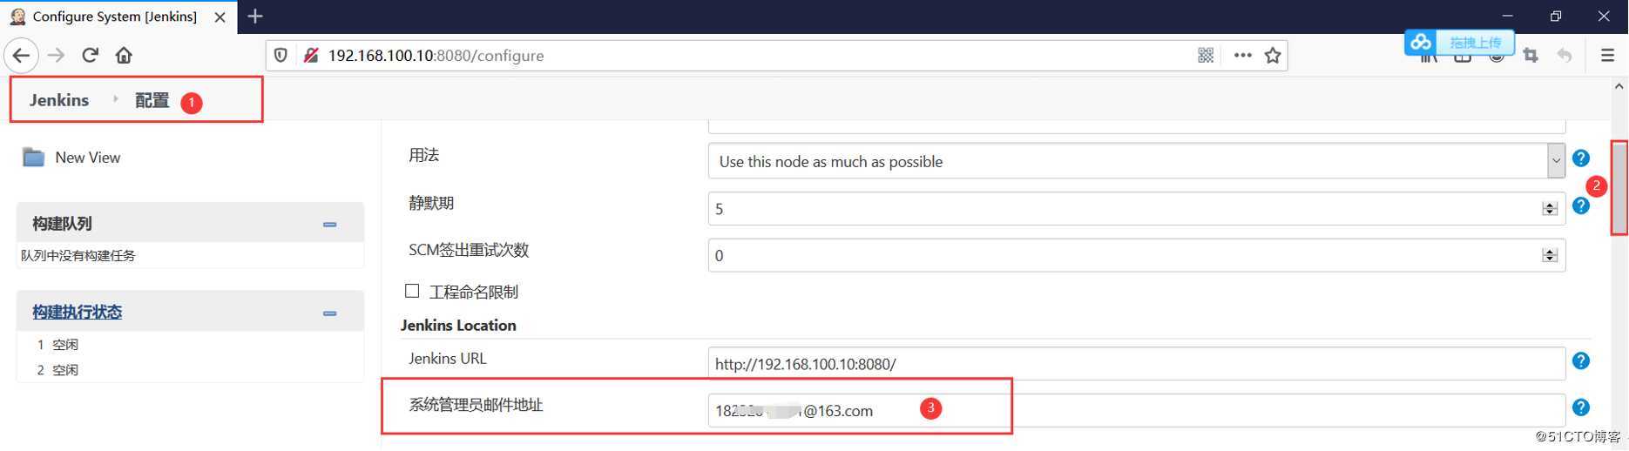
Task: Go back to the previous page
Action: 21,56
